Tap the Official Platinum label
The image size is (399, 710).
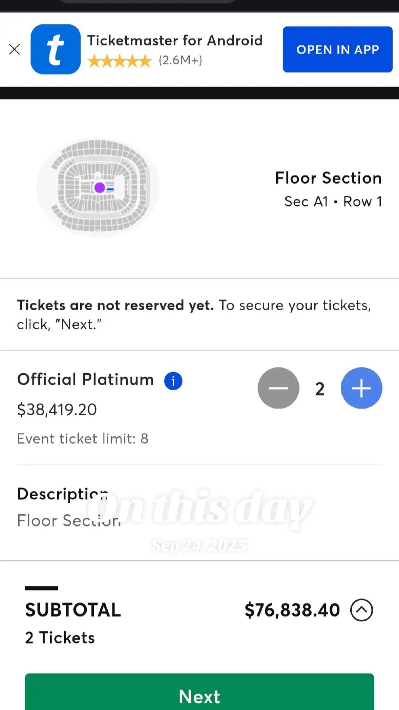[x=85, y=379]
